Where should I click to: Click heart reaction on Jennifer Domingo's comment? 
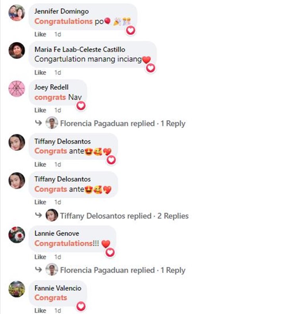(130, 30)
